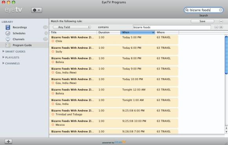This screenshot has height=145, width=228.
Task: Click the Channels satellite dish icon
Action: (x=8, y=39)
